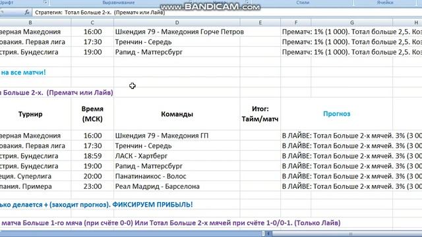Select column F header

(296, 23)
